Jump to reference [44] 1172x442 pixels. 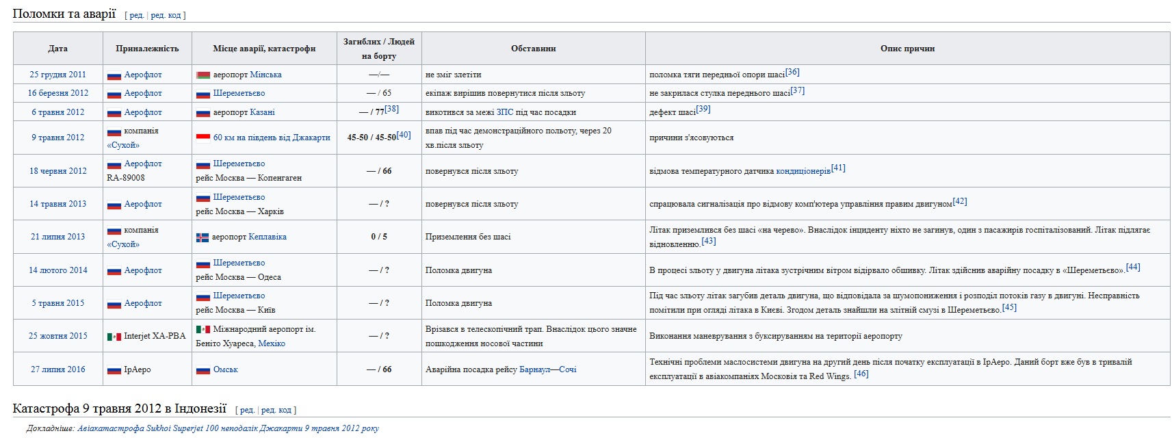coord(1133,267)
